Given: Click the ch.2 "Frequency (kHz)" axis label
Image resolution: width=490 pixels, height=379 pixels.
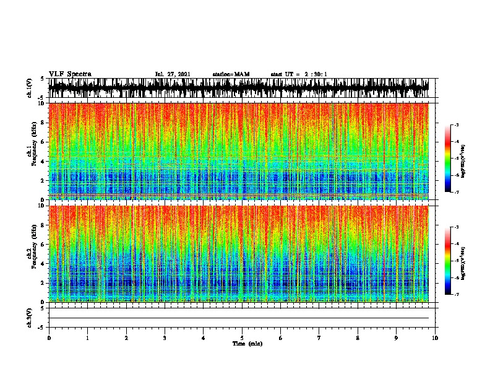Looking at the screenshot, I should point(35,246).
